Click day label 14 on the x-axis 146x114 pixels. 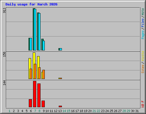pyautogui.click(x=64, y=111)
